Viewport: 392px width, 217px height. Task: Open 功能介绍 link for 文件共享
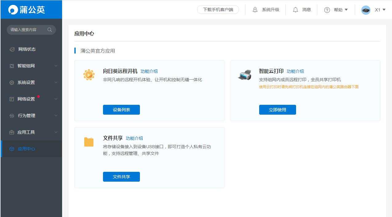[134, 138]
